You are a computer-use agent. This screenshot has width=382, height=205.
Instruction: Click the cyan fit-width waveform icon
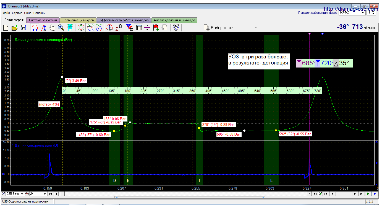[x=70, y=28]
